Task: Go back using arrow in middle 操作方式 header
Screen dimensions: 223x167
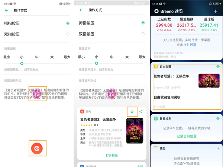Action: pos(81,10)
